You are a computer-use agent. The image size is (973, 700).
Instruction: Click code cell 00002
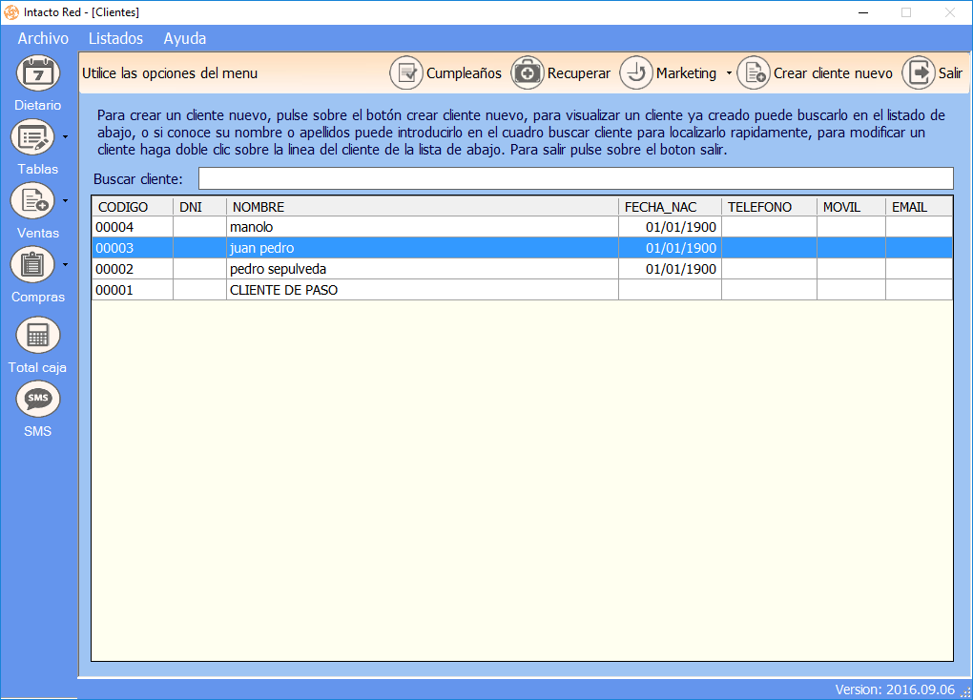[x=133, y=269]
